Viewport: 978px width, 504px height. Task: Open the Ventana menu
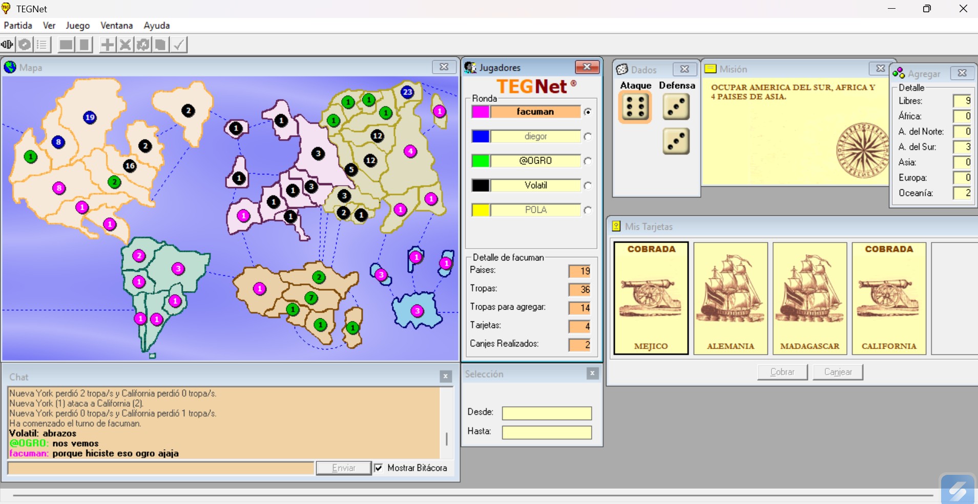pos(116,26)
